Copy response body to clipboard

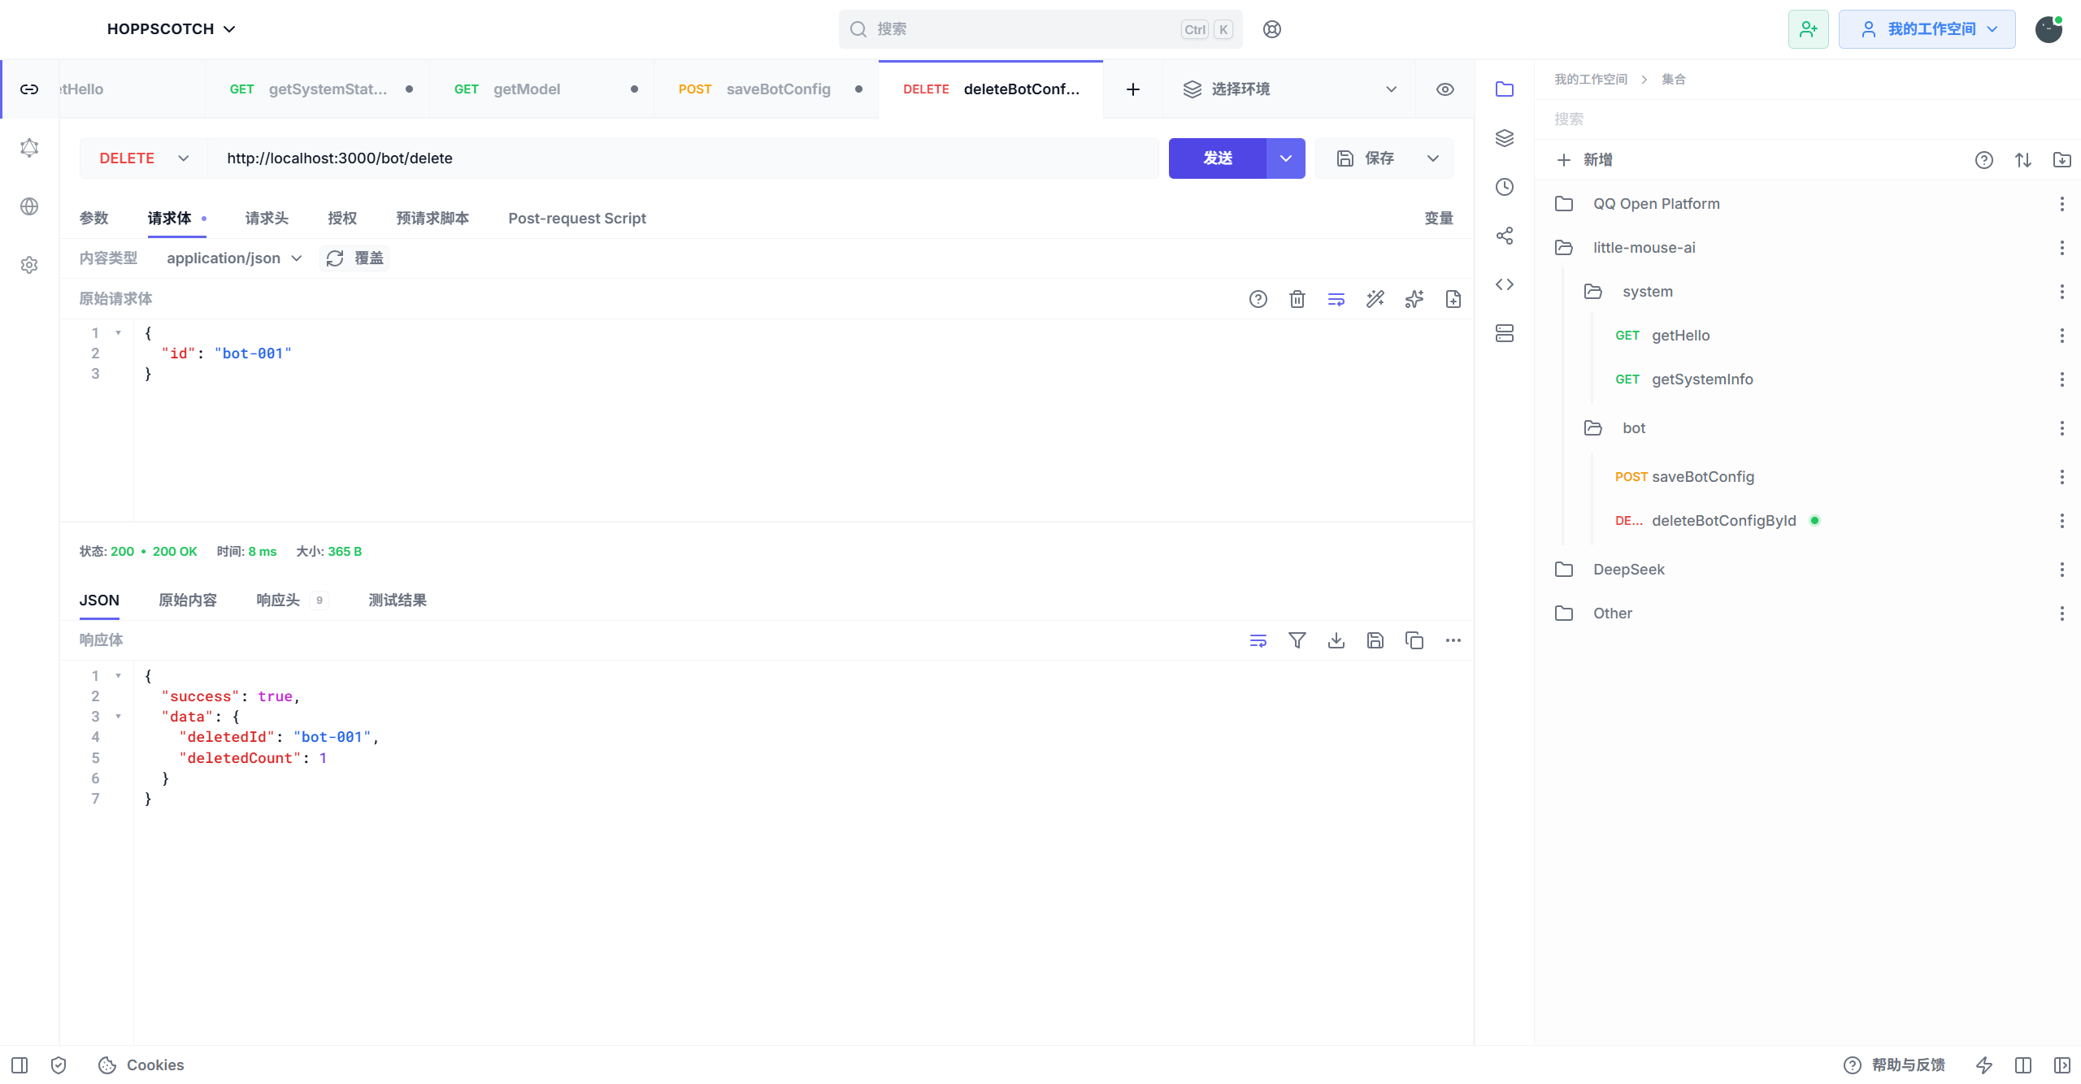(x=1414, y=640)
